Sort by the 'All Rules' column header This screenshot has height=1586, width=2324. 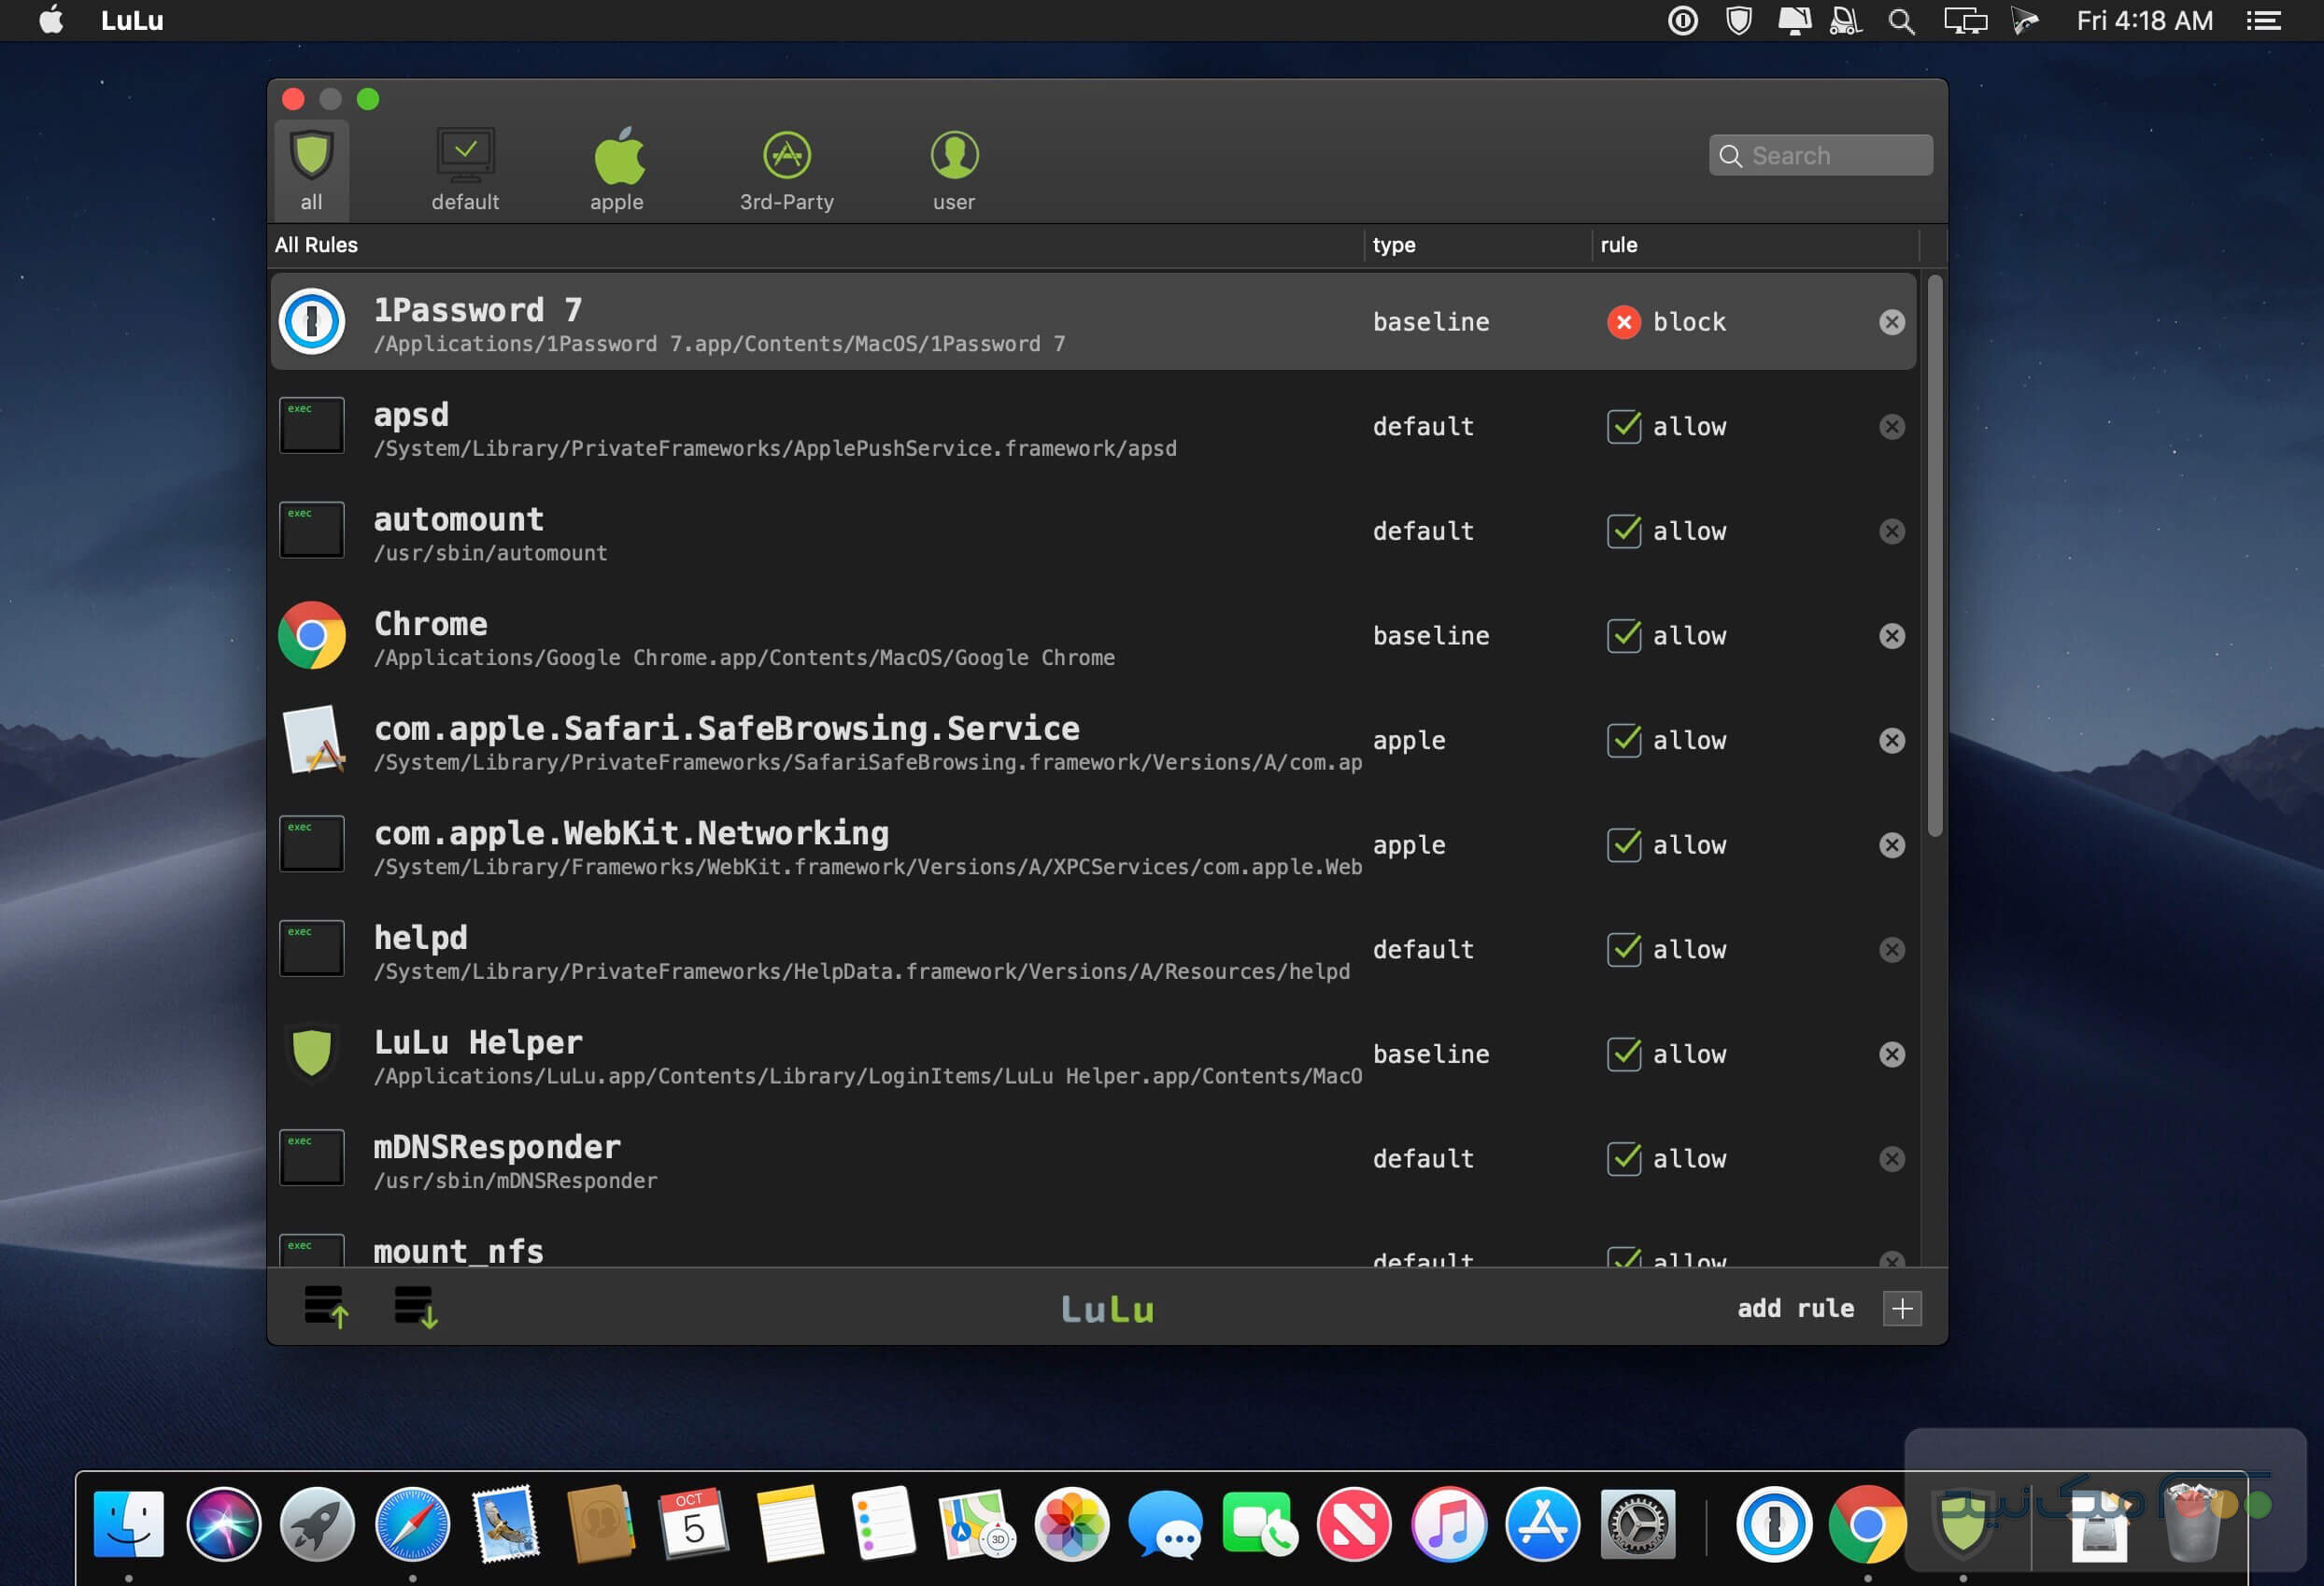tap(316, 245)
